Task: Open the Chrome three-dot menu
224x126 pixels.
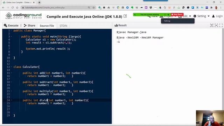Action: pyautogui.click(x=221, y=8)
